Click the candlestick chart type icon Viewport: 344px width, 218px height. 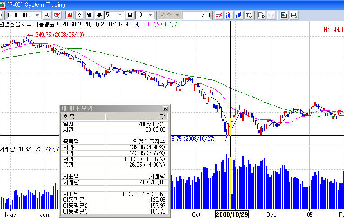click(x=229, y=15)
